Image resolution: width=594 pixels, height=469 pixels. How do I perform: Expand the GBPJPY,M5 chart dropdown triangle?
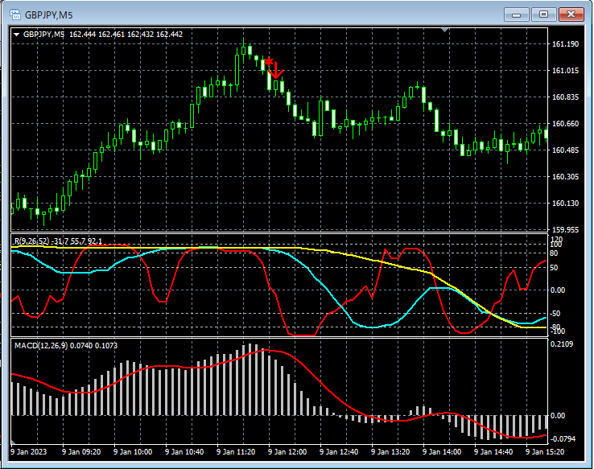(16, 35)
